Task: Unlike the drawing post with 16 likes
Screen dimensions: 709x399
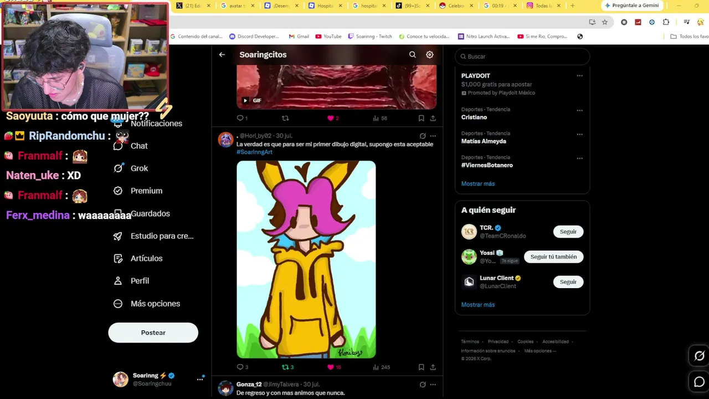Action: tap(334, 367)
